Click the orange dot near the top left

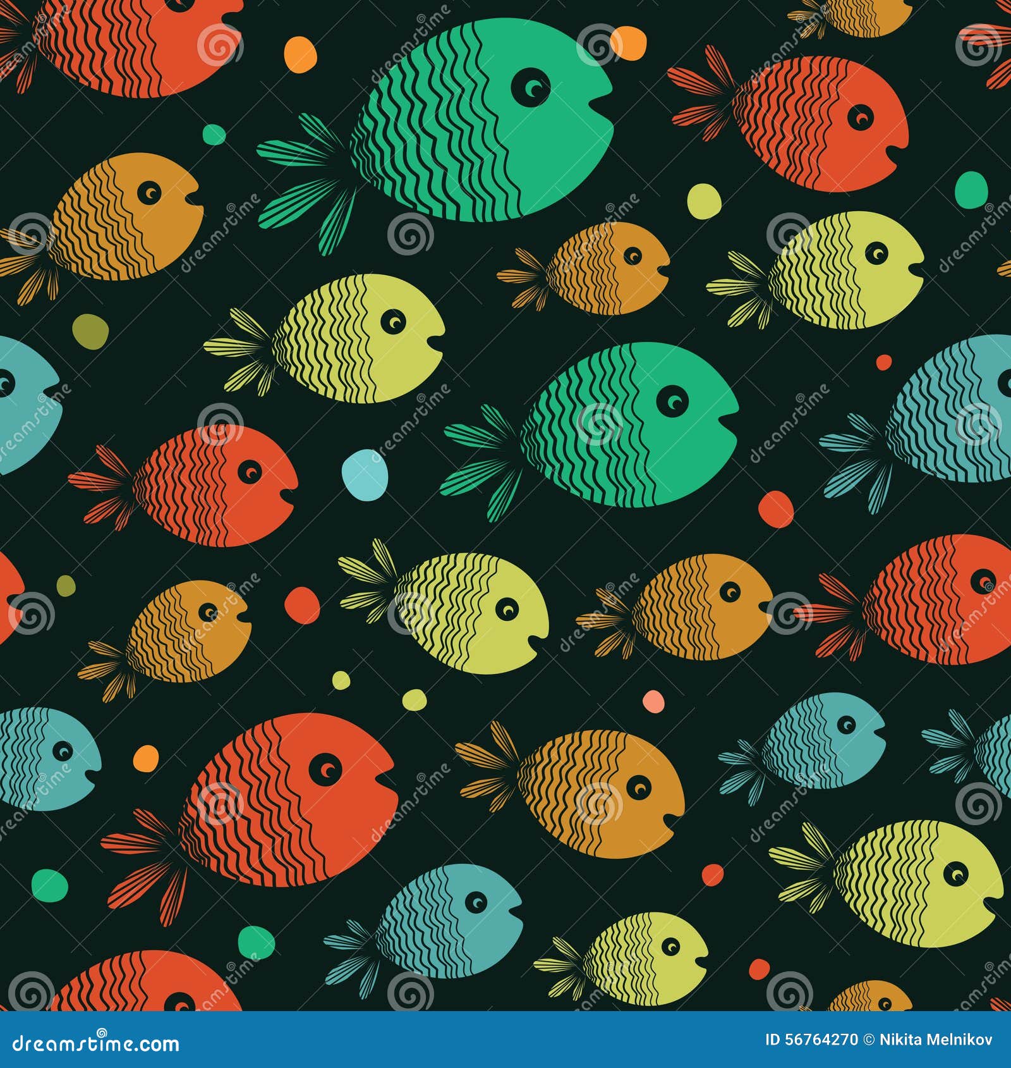pos(301,54)
